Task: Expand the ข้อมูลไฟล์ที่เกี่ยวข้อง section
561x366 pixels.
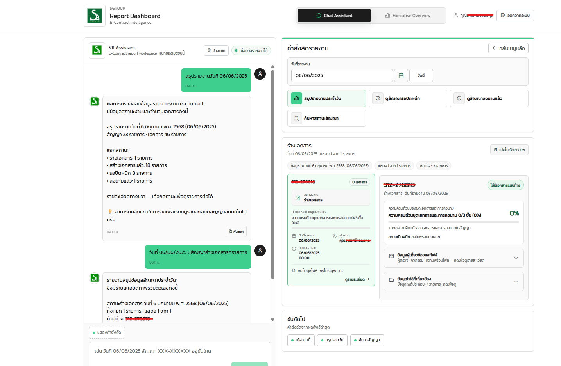Action: (453, 281)
